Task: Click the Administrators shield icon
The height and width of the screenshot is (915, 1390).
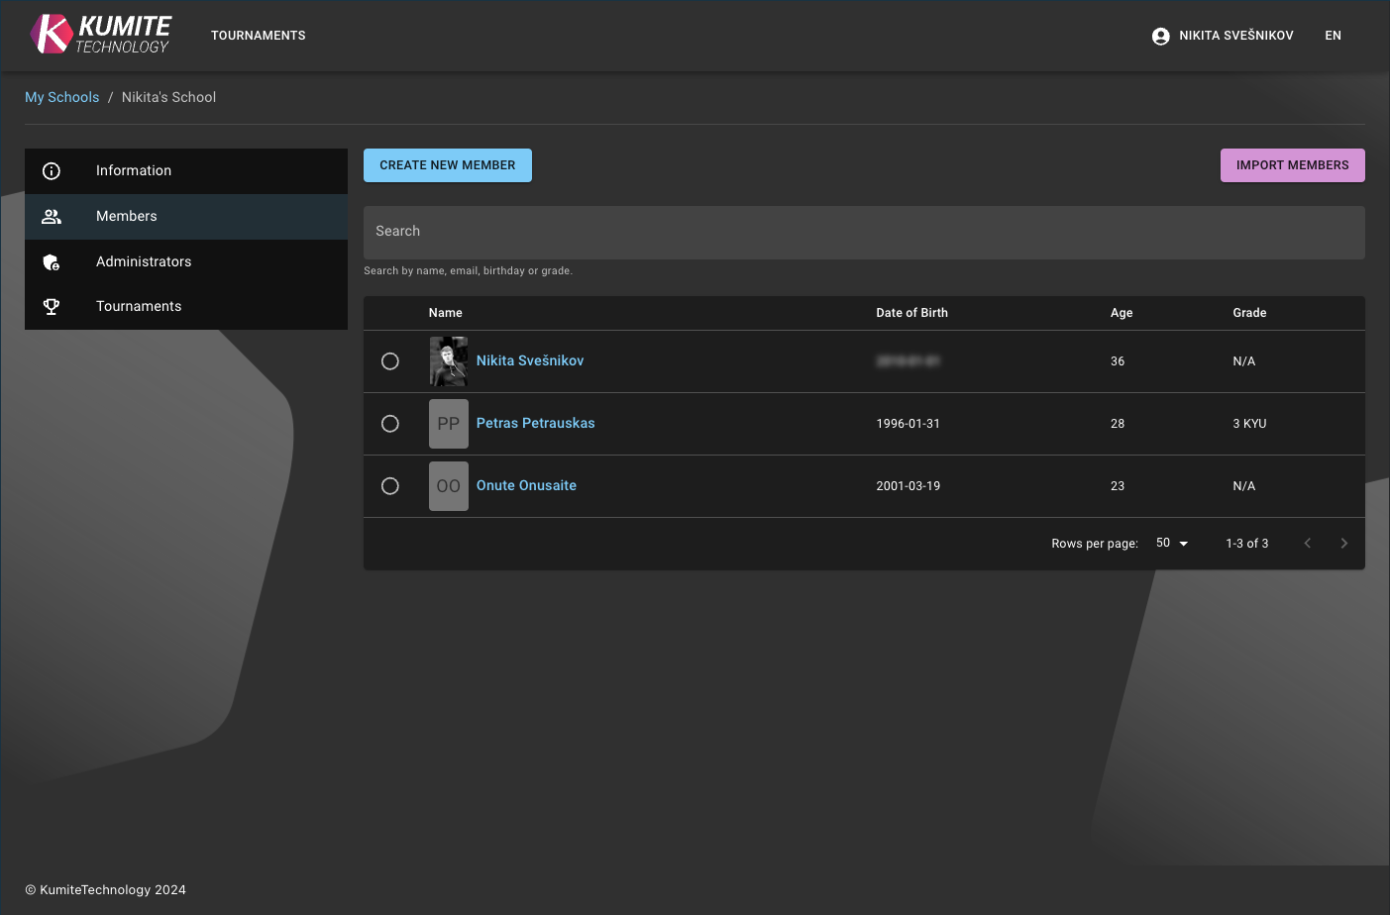Action: pyautogui.click(x=52, y=262)
